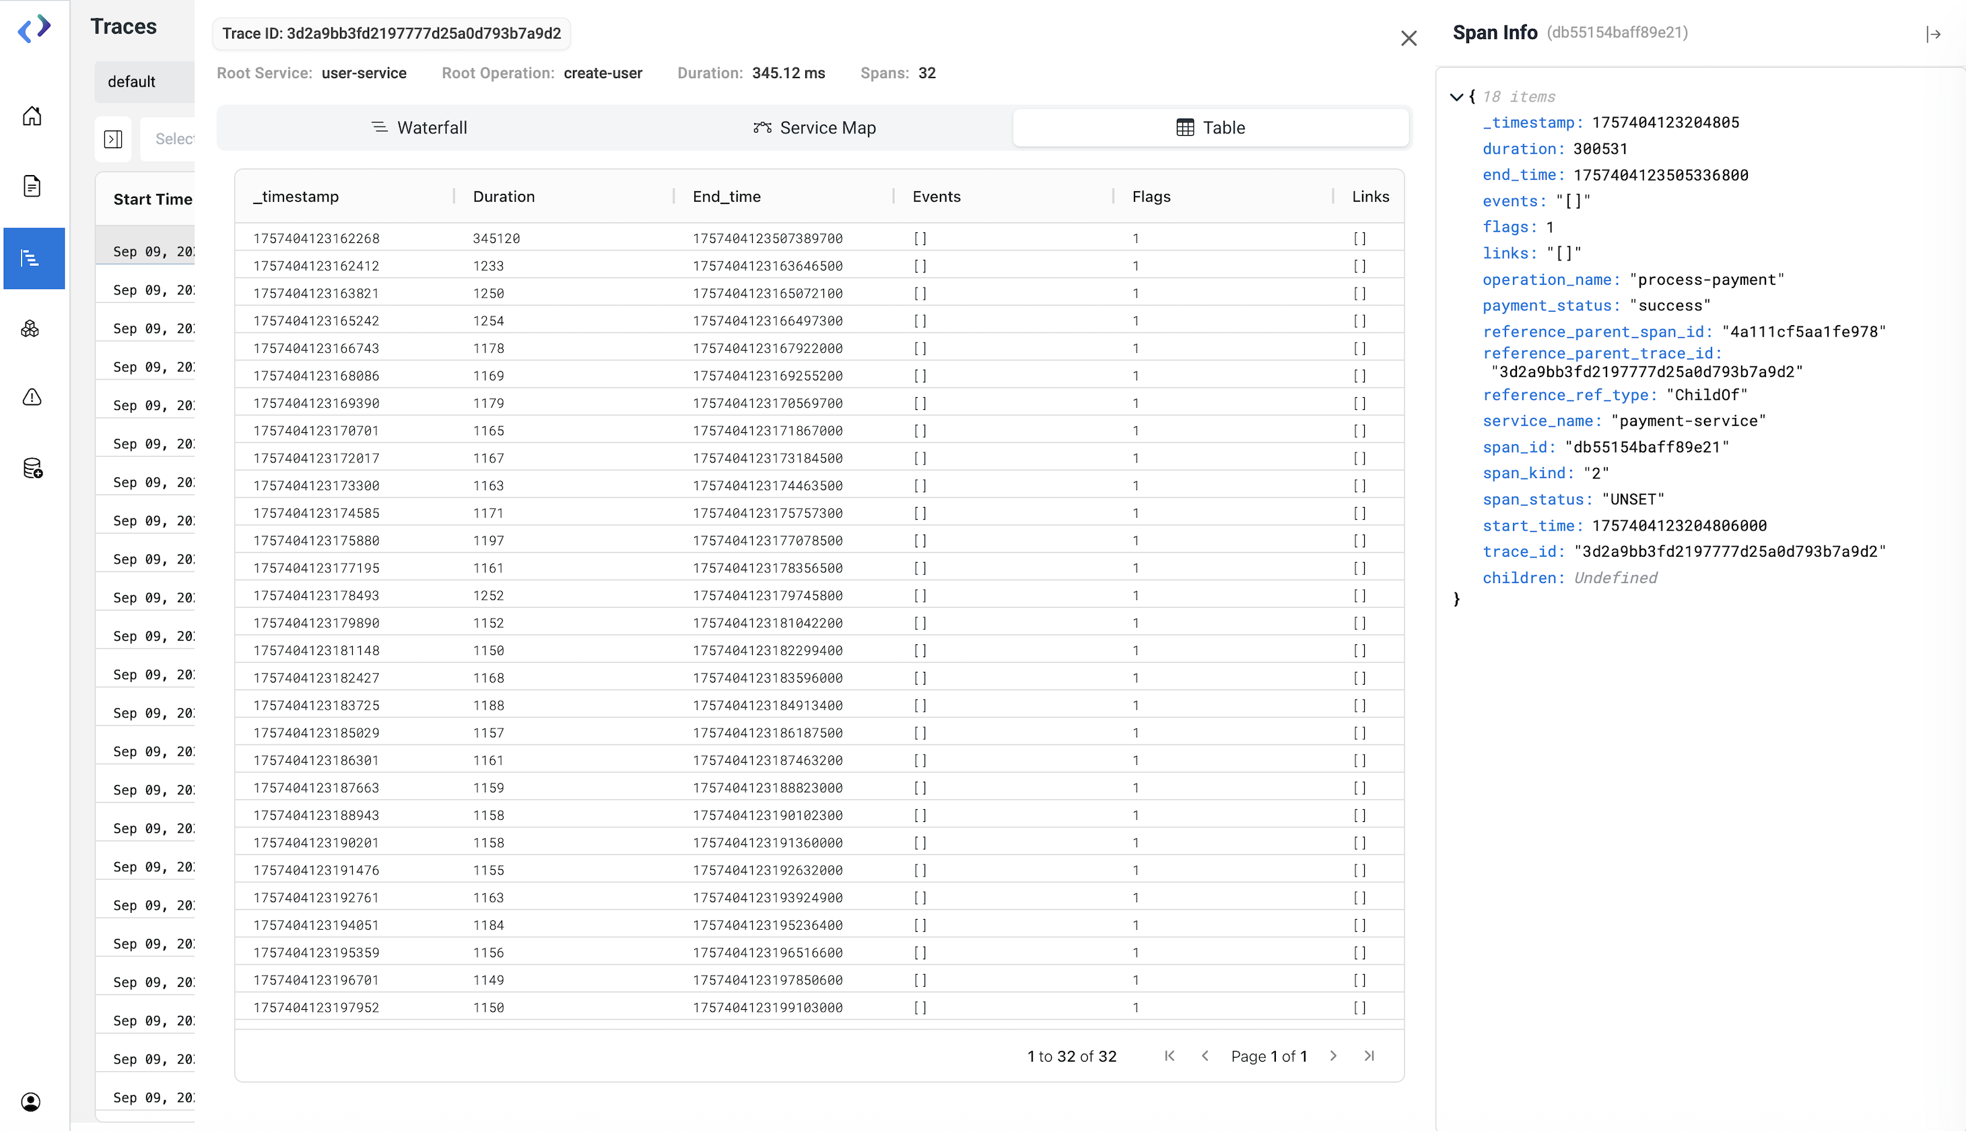Select the Table view tab
The height and width of the screenshot is (1131, 1966).
[1210, 127]
